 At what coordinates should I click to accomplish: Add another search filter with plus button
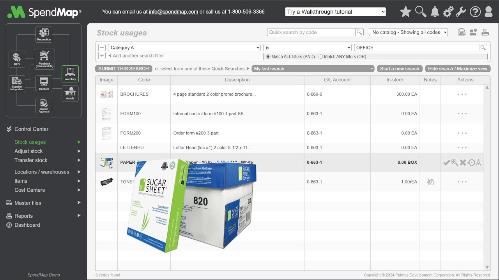coord(102,56)
